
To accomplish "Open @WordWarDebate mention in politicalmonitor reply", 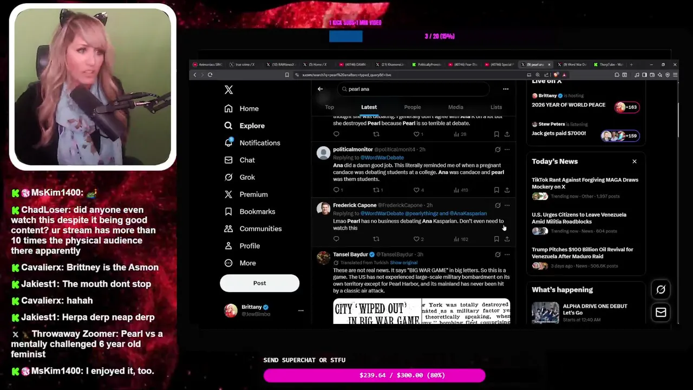I will [382, 158].
